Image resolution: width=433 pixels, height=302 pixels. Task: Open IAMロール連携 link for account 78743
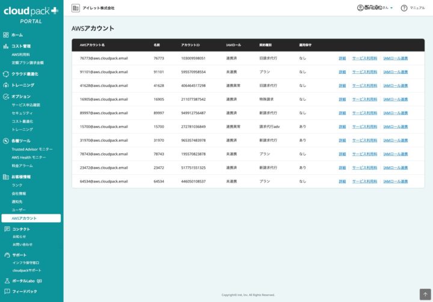pyautogui.click(x=396, y=154)
